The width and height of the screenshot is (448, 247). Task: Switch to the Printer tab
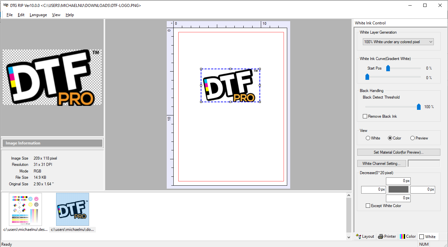(387, 236)
